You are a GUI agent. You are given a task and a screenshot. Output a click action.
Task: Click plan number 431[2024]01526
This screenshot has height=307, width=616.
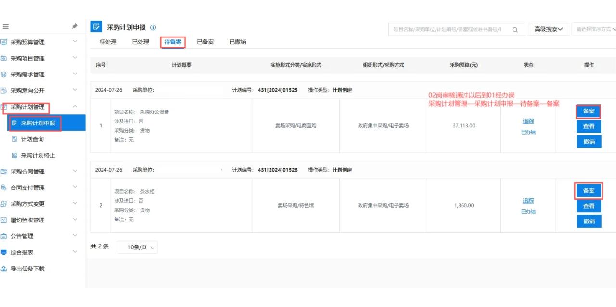coord(278,170)
